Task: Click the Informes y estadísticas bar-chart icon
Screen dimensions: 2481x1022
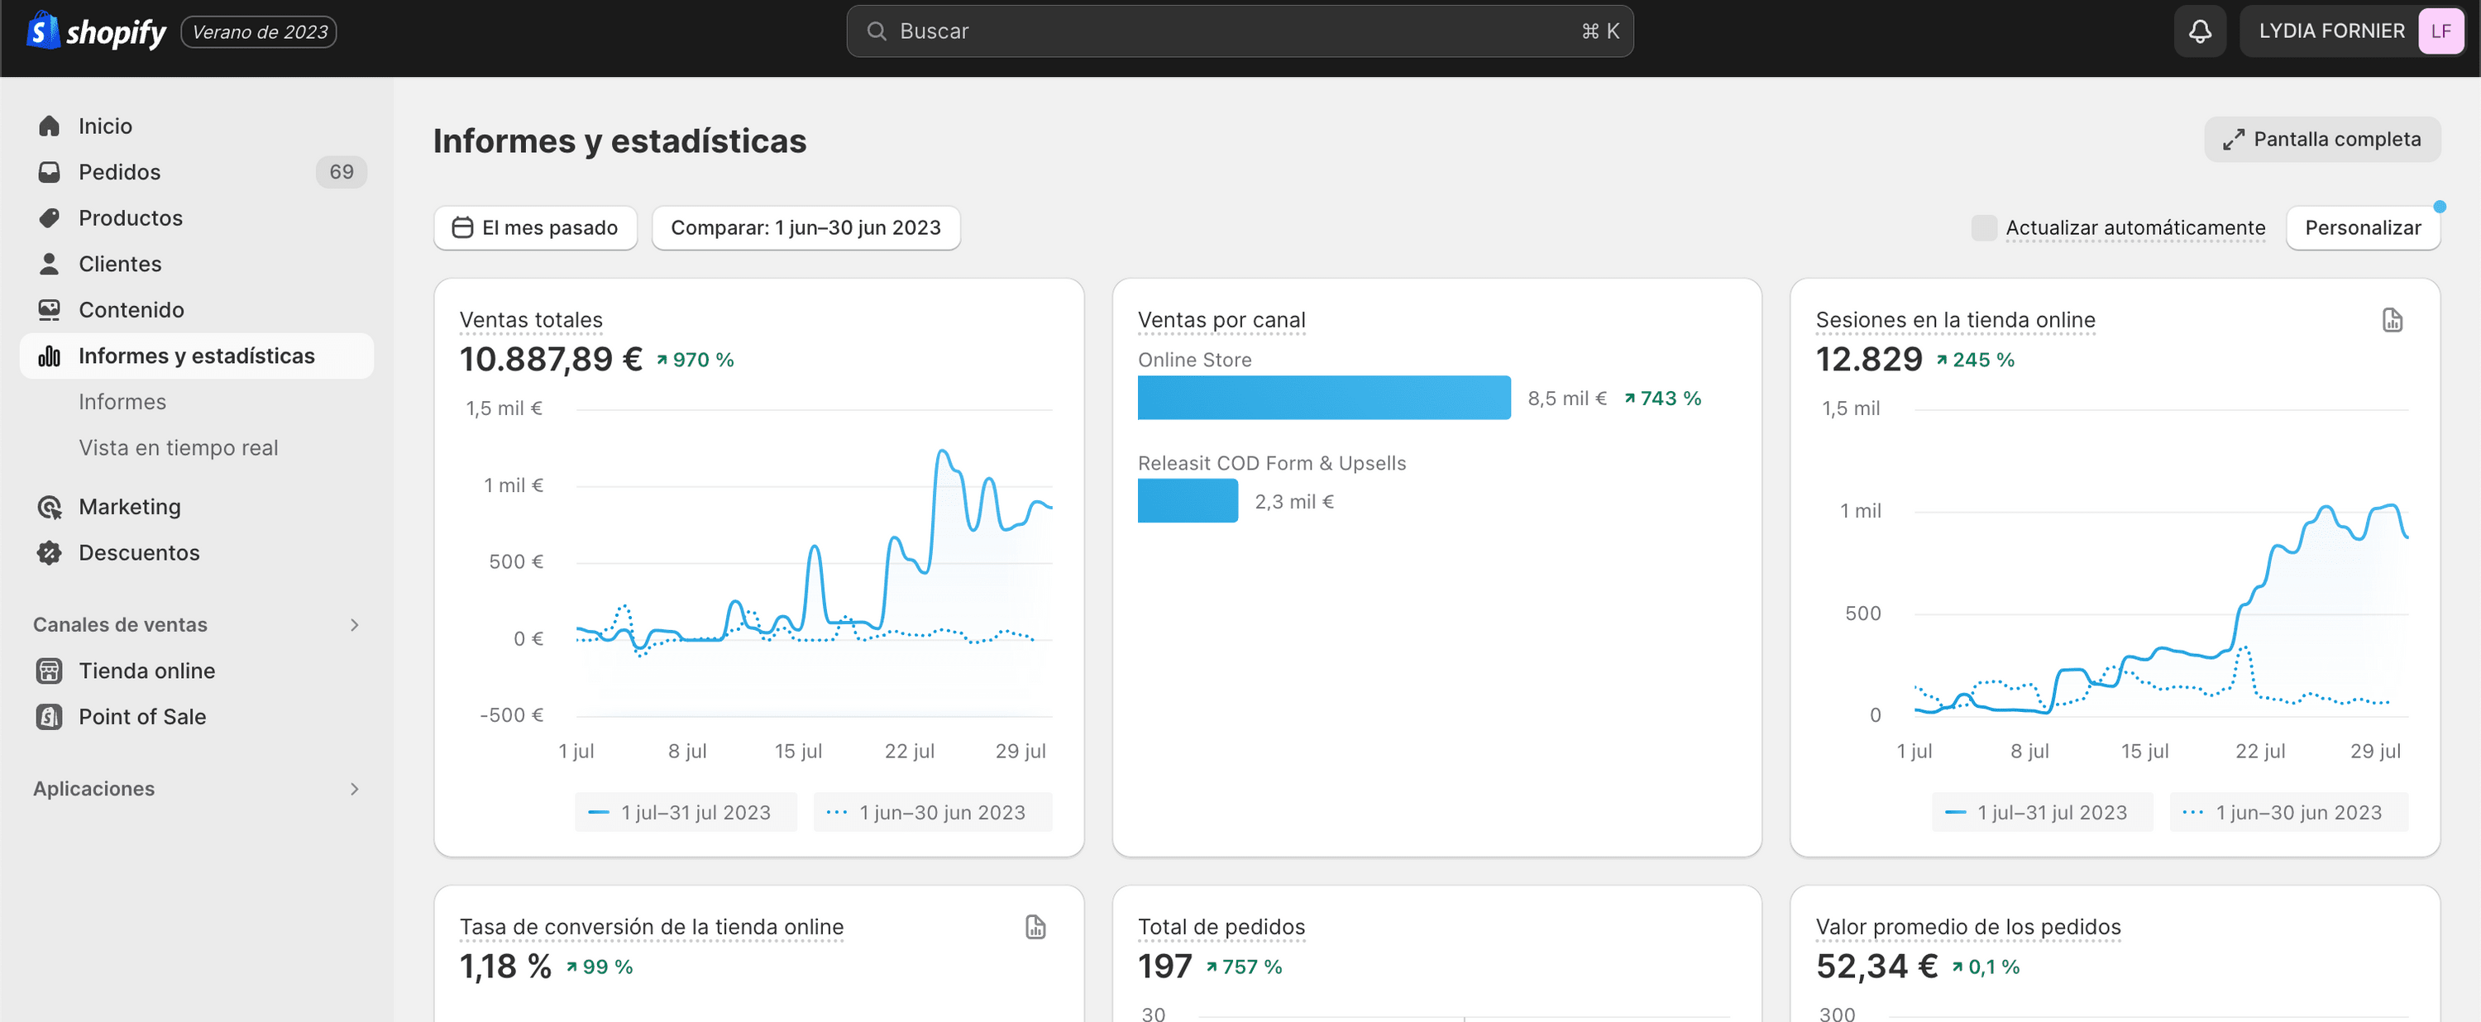Action: [x=49, y=356]
